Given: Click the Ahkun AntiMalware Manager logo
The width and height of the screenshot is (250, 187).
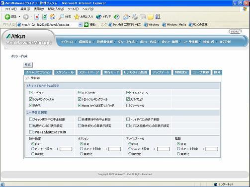Looking at the screenshot, I should click(28, 39).
